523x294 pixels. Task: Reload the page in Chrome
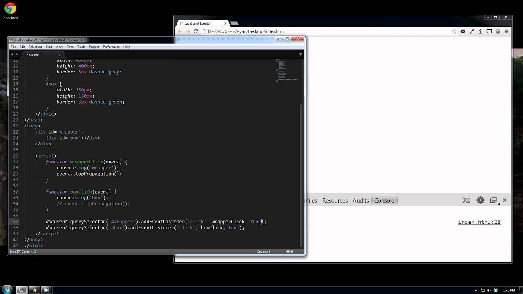click(196, 31)
